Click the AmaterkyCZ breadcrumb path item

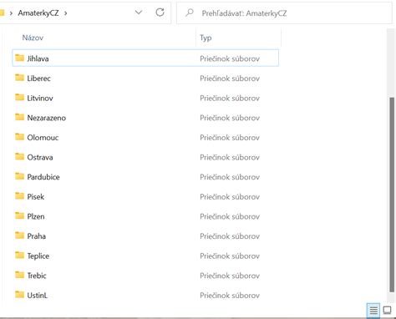[x=38, y=13]
